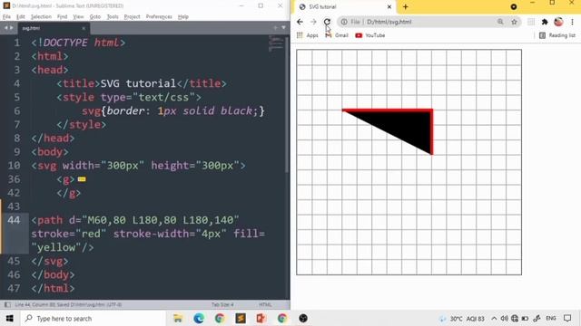Go forward in Chrome browser
The image size is (581, 326).
pos(313,22)
